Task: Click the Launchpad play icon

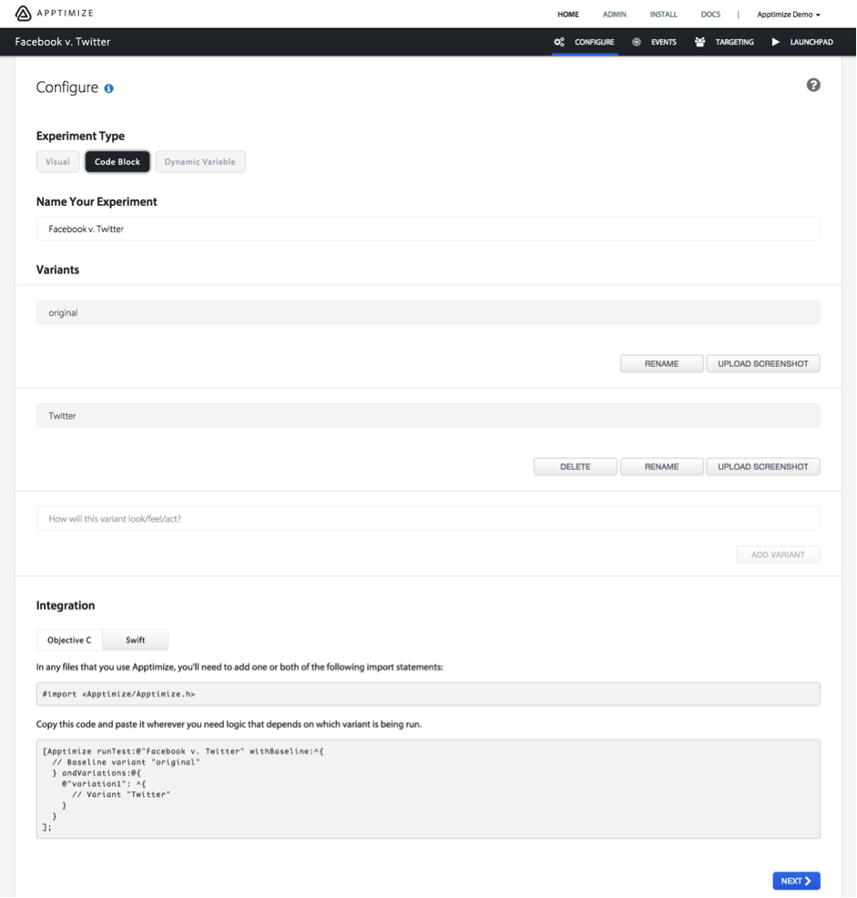Action: 775,42
